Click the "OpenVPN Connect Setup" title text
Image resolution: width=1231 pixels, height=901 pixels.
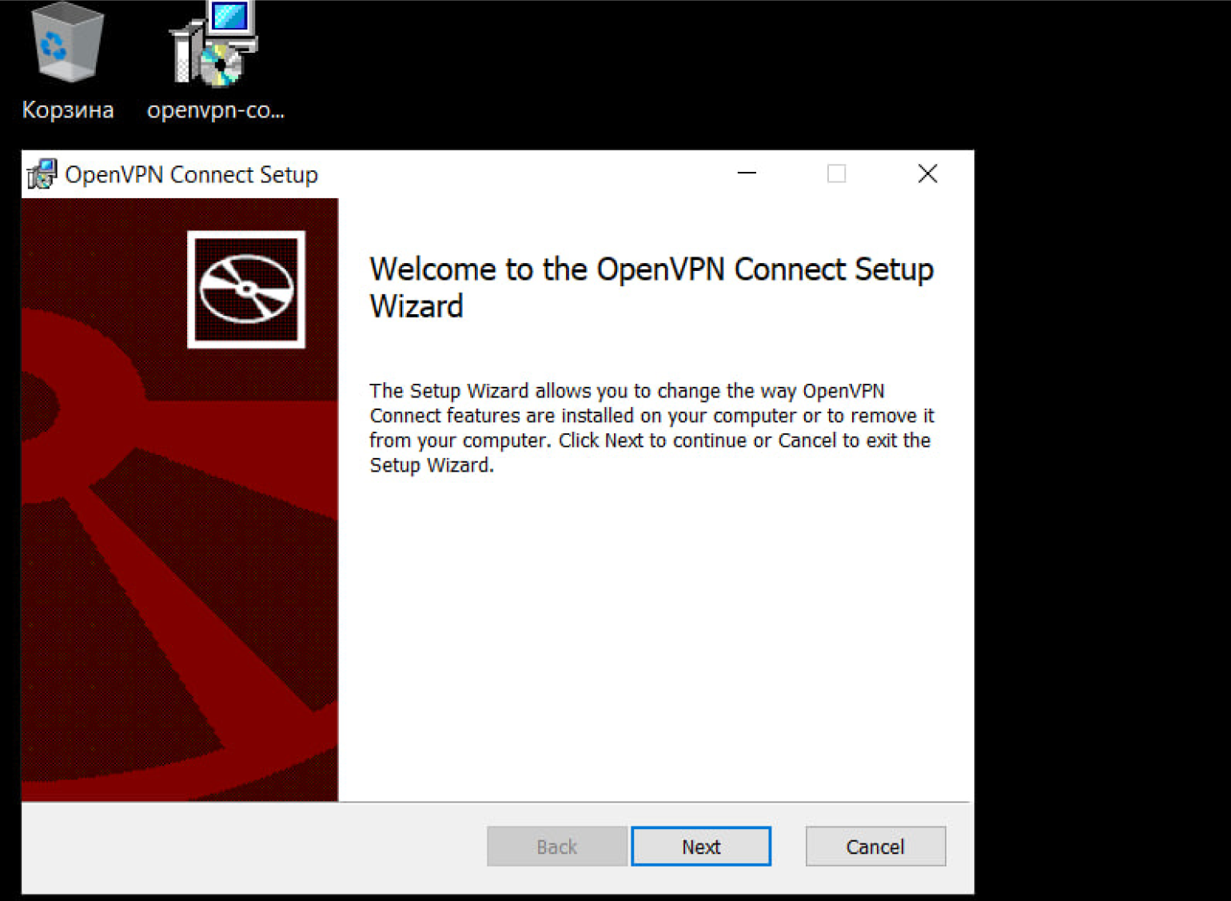191,175
